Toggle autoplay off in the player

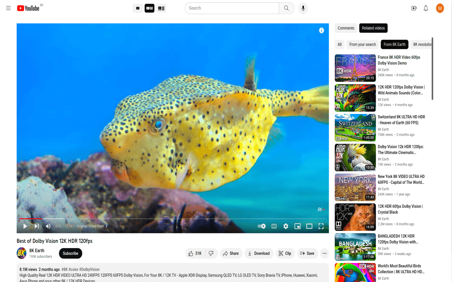pos(261,226)
